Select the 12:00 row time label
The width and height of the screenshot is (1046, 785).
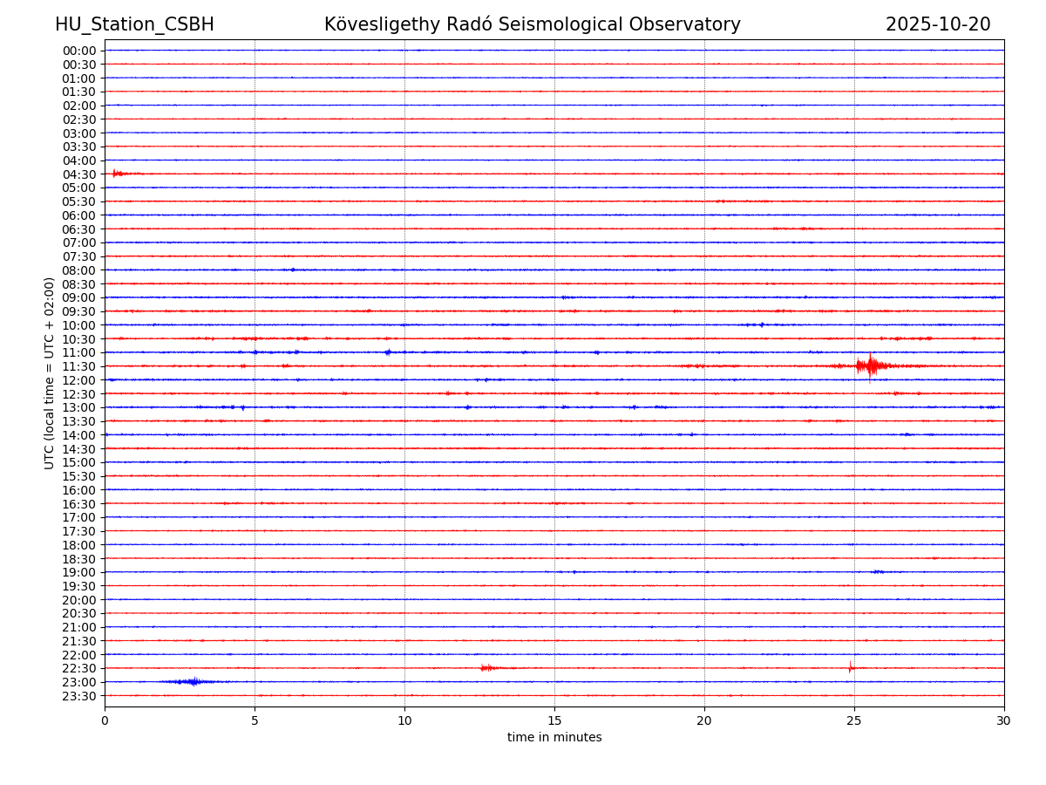(79, 380)
